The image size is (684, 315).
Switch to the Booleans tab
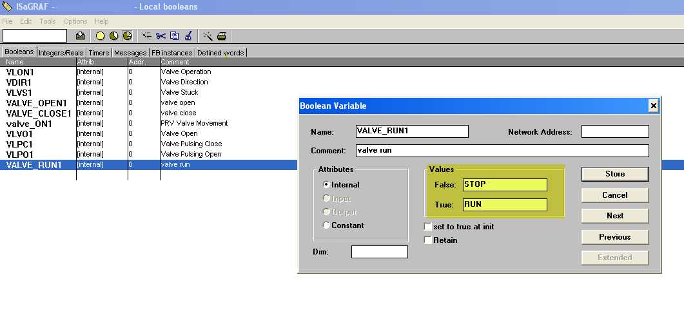tap(19, 52)
